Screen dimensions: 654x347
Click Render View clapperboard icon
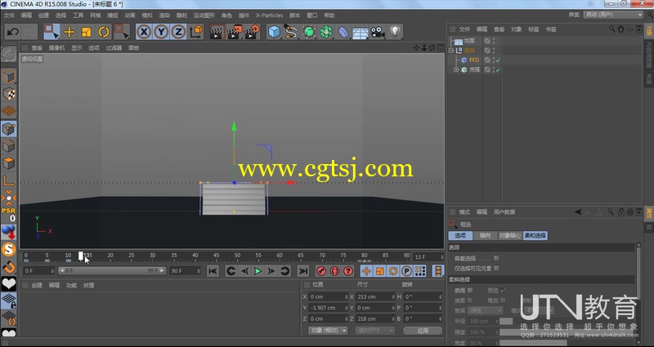[x=217, y=32]
